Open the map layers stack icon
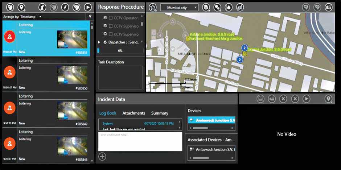Screen dimensions: 341x170 [x=206, y=7]
